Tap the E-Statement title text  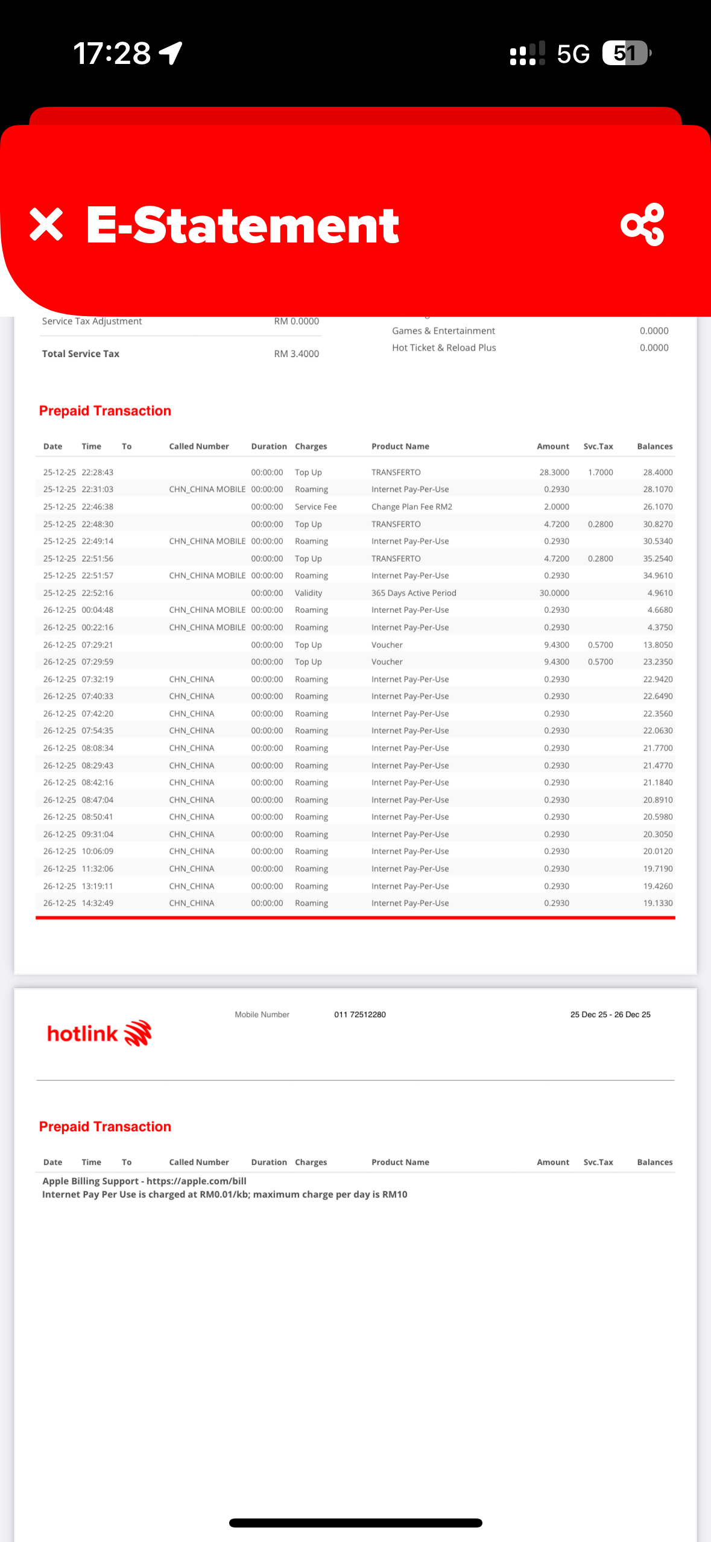(x=242, y=225)
